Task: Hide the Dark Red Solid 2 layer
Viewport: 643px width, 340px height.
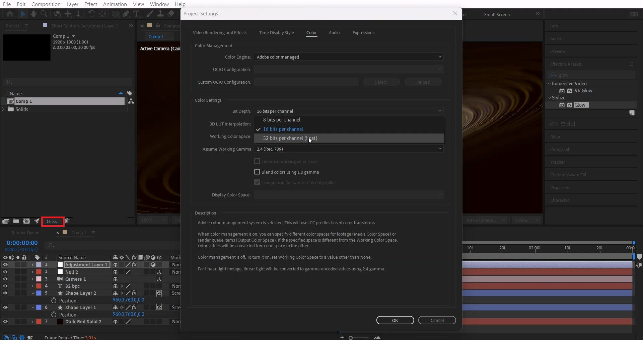Action: tap(5, 322)
